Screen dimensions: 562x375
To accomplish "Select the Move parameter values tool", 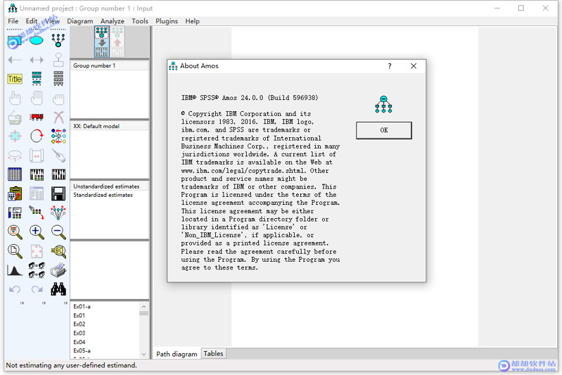I will coord(14,156).
